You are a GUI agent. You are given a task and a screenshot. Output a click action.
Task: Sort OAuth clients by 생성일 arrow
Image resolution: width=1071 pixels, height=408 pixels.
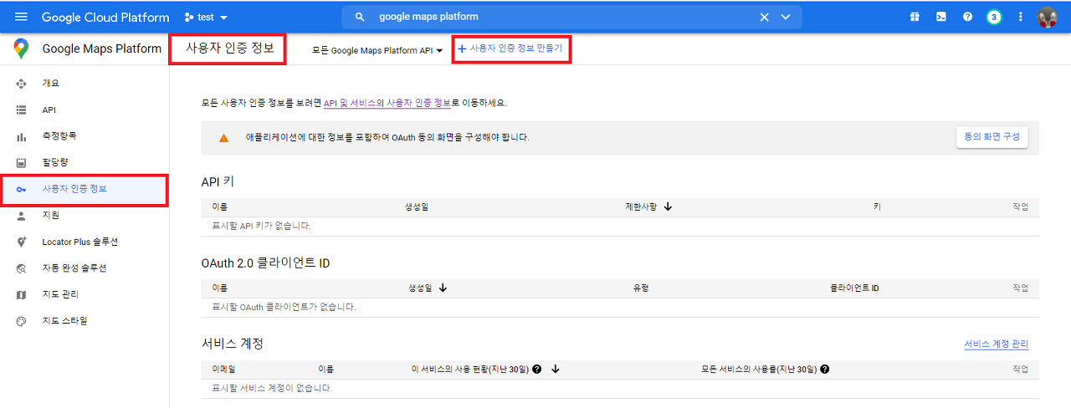[x=443, y=288]
